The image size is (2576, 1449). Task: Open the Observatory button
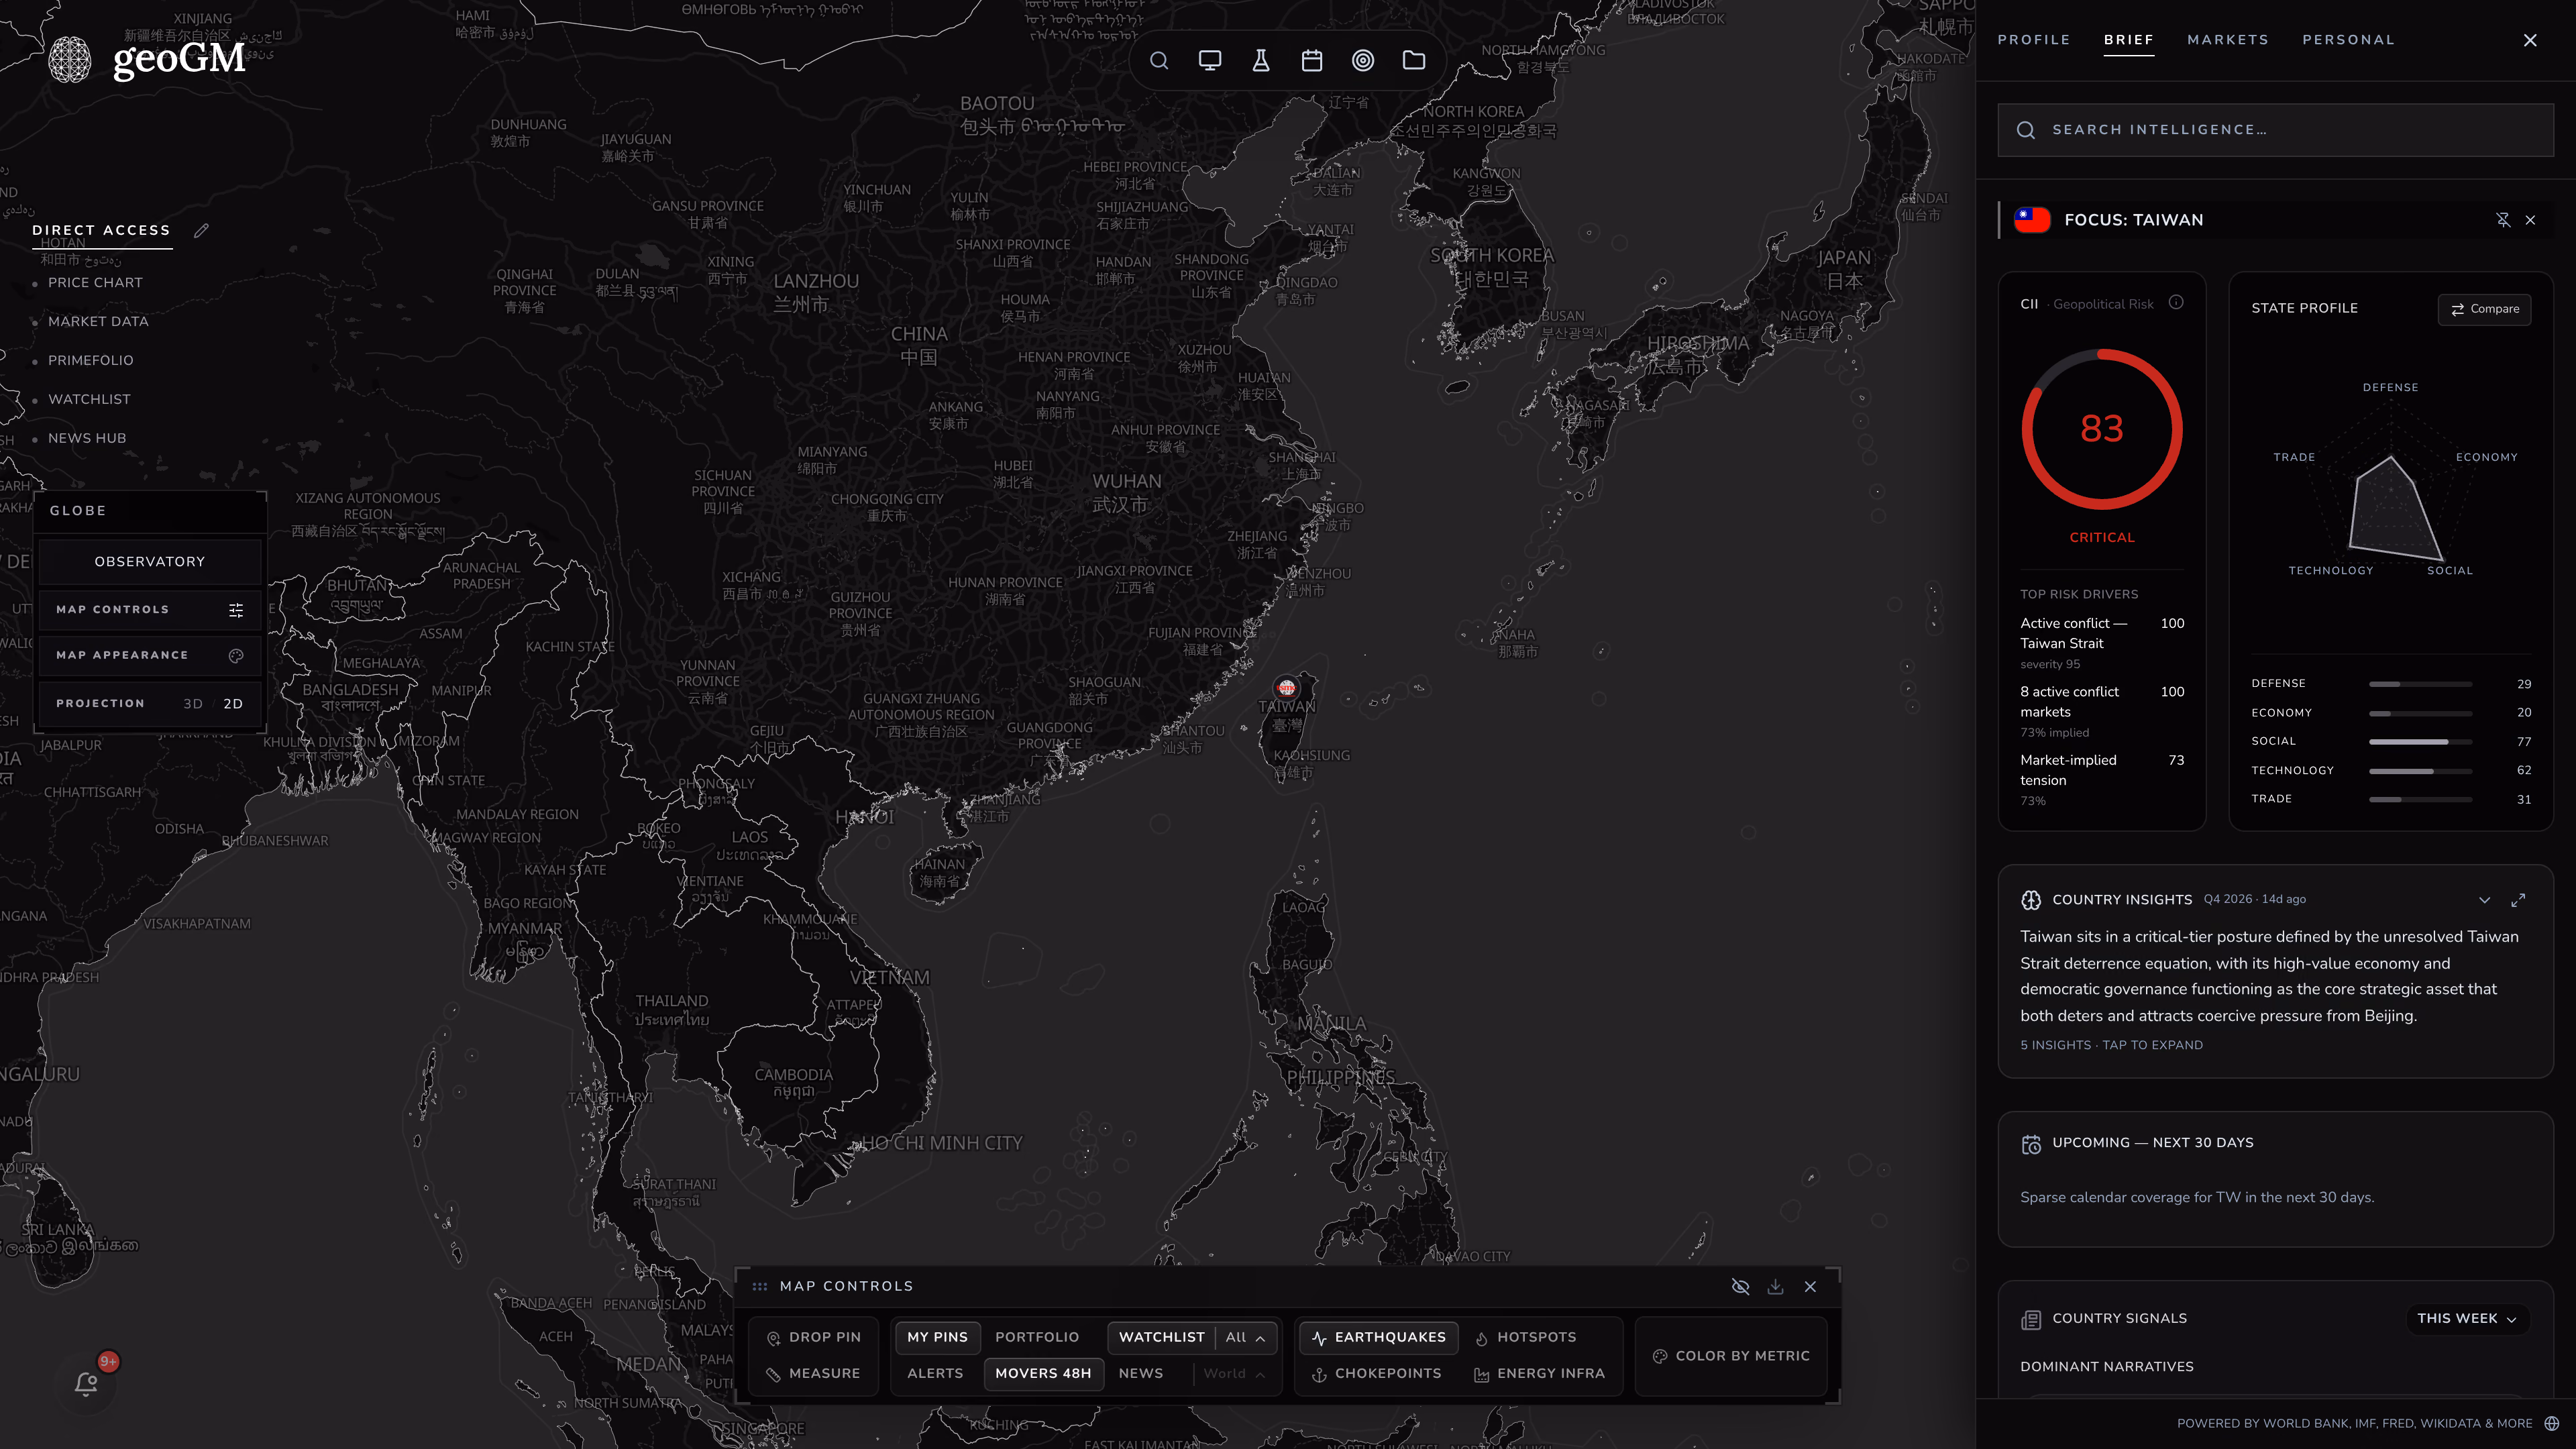(x=149, y=562)
